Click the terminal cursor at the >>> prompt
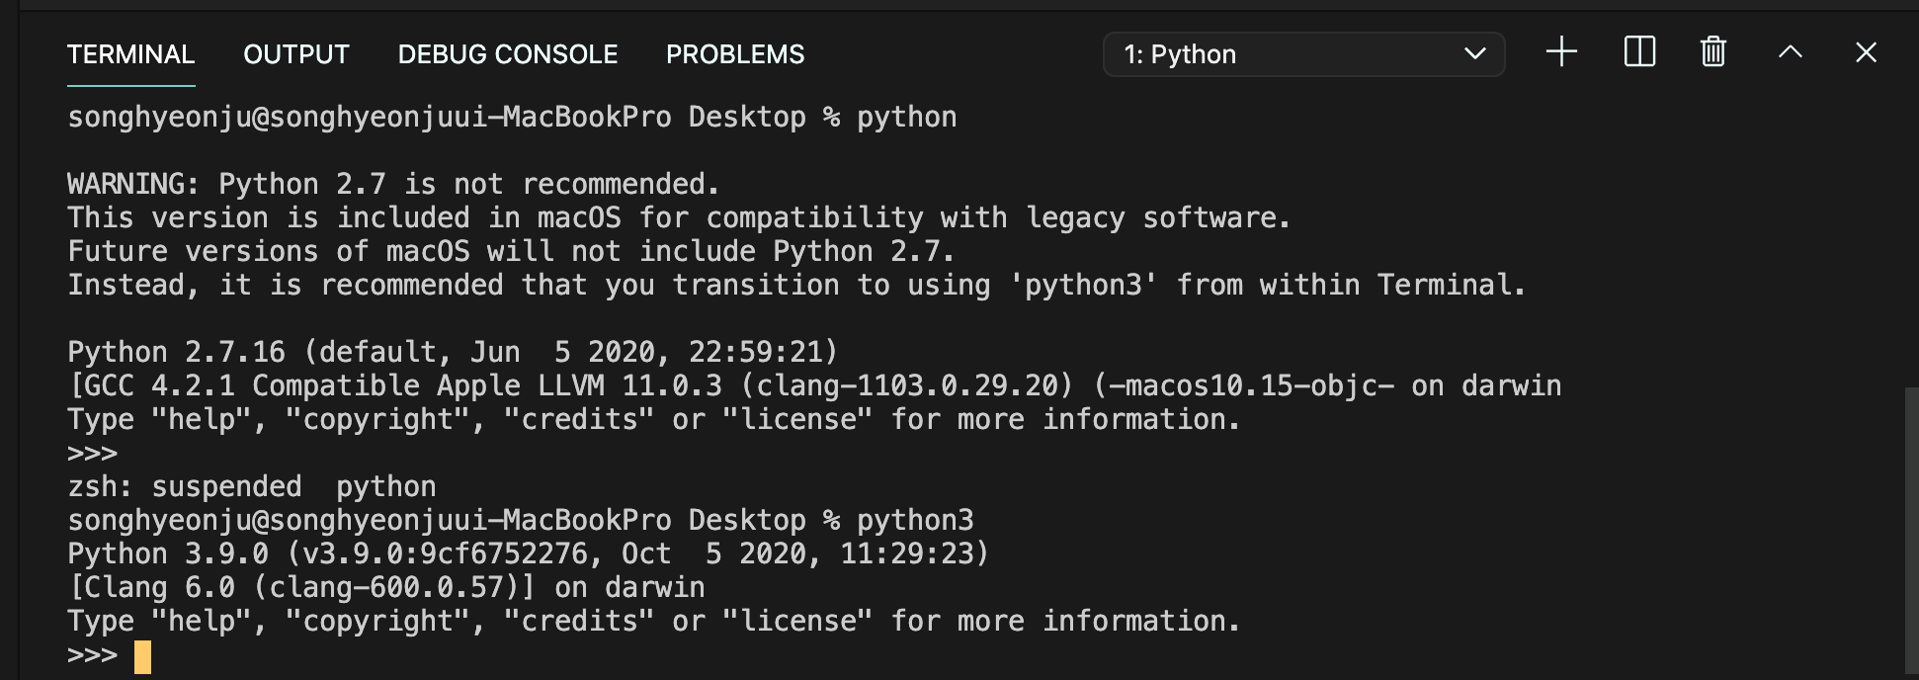The width and height of the screenshot is (1919, 680). (143, 657)
